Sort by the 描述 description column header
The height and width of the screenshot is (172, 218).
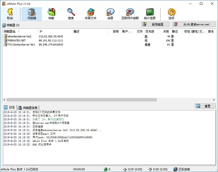(x=90, y=32)
